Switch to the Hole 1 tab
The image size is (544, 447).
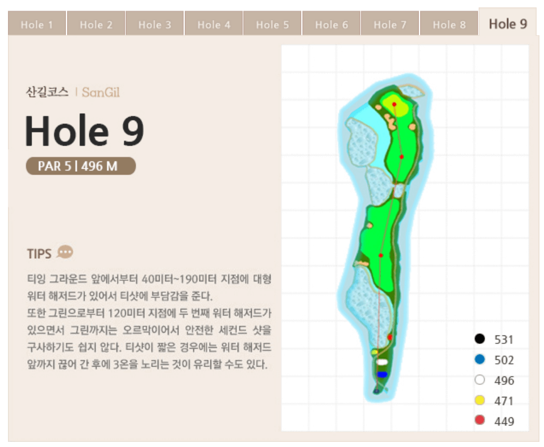(x=36, y=24)
